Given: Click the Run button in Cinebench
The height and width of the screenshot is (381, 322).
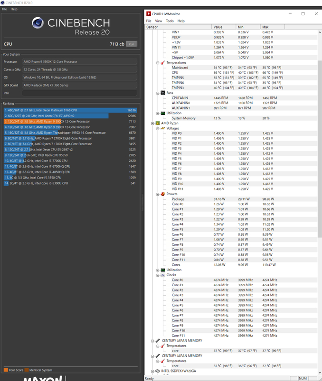Looking at the screenshot, I should (x=132, y=44).
